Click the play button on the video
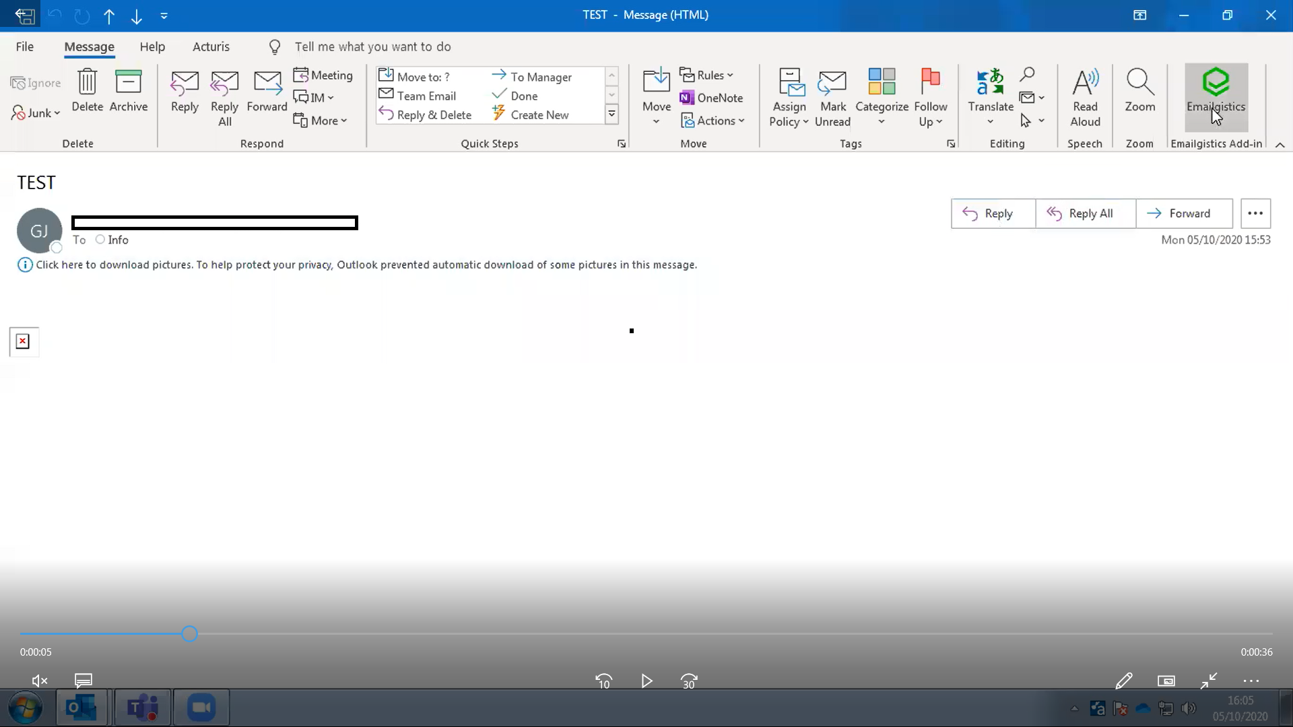Viewport: 1293px width, 727px height. pyautogui.click(x=646, y=681)
